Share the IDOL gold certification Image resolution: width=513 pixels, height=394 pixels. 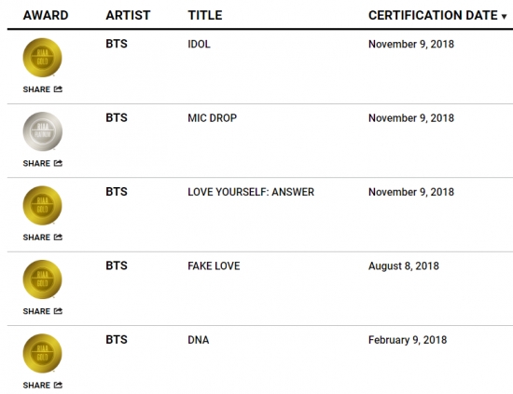pyautogui.click(x=43, y=89)
